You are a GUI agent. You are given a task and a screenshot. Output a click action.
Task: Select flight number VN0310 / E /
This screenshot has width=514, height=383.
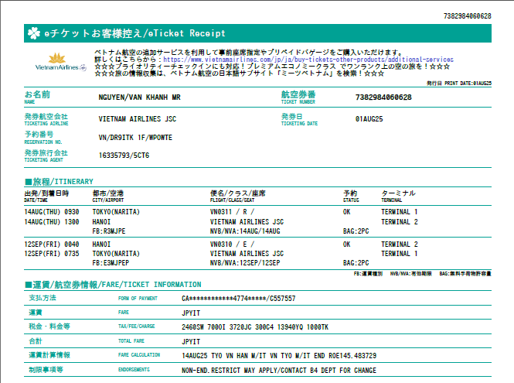pos(233,245)
